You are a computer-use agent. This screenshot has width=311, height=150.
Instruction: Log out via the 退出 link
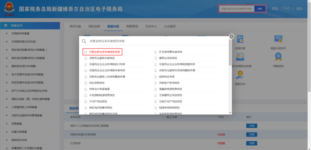coord(299,9)
